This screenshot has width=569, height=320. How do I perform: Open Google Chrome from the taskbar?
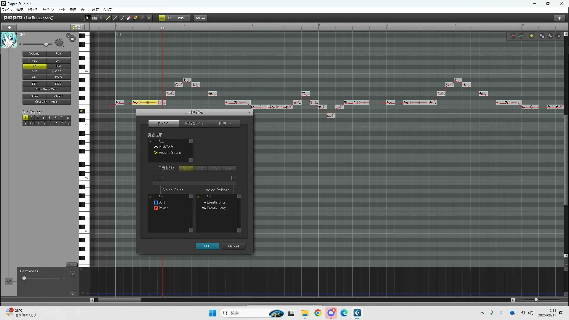pos(318,313)
